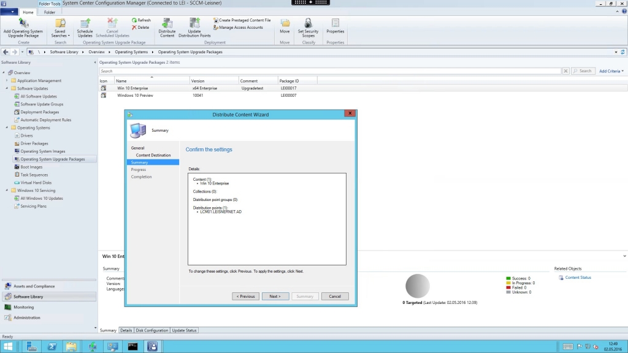Image resolution: width=628 pixels, height=353 pixels.
Task: Click Delete in the ribbon
Action: tap(140, 27)
